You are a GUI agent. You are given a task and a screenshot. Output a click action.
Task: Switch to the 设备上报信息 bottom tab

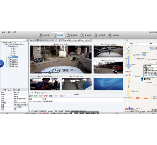click(x=59, y=111)
